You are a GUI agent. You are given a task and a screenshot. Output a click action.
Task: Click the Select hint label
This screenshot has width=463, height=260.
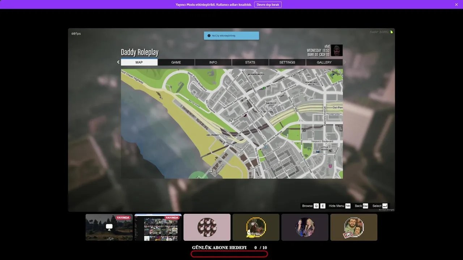tap(377, 206)
